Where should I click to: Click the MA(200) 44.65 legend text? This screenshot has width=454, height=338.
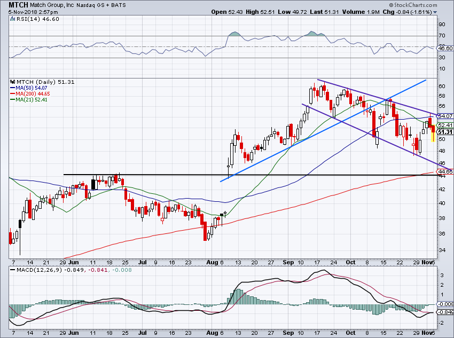coord(33,94)
